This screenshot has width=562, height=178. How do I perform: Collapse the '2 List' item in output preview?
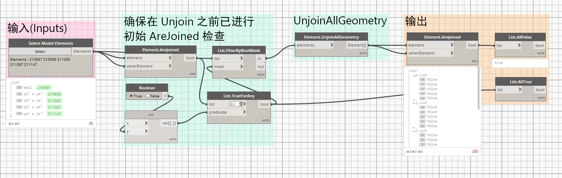414,130
